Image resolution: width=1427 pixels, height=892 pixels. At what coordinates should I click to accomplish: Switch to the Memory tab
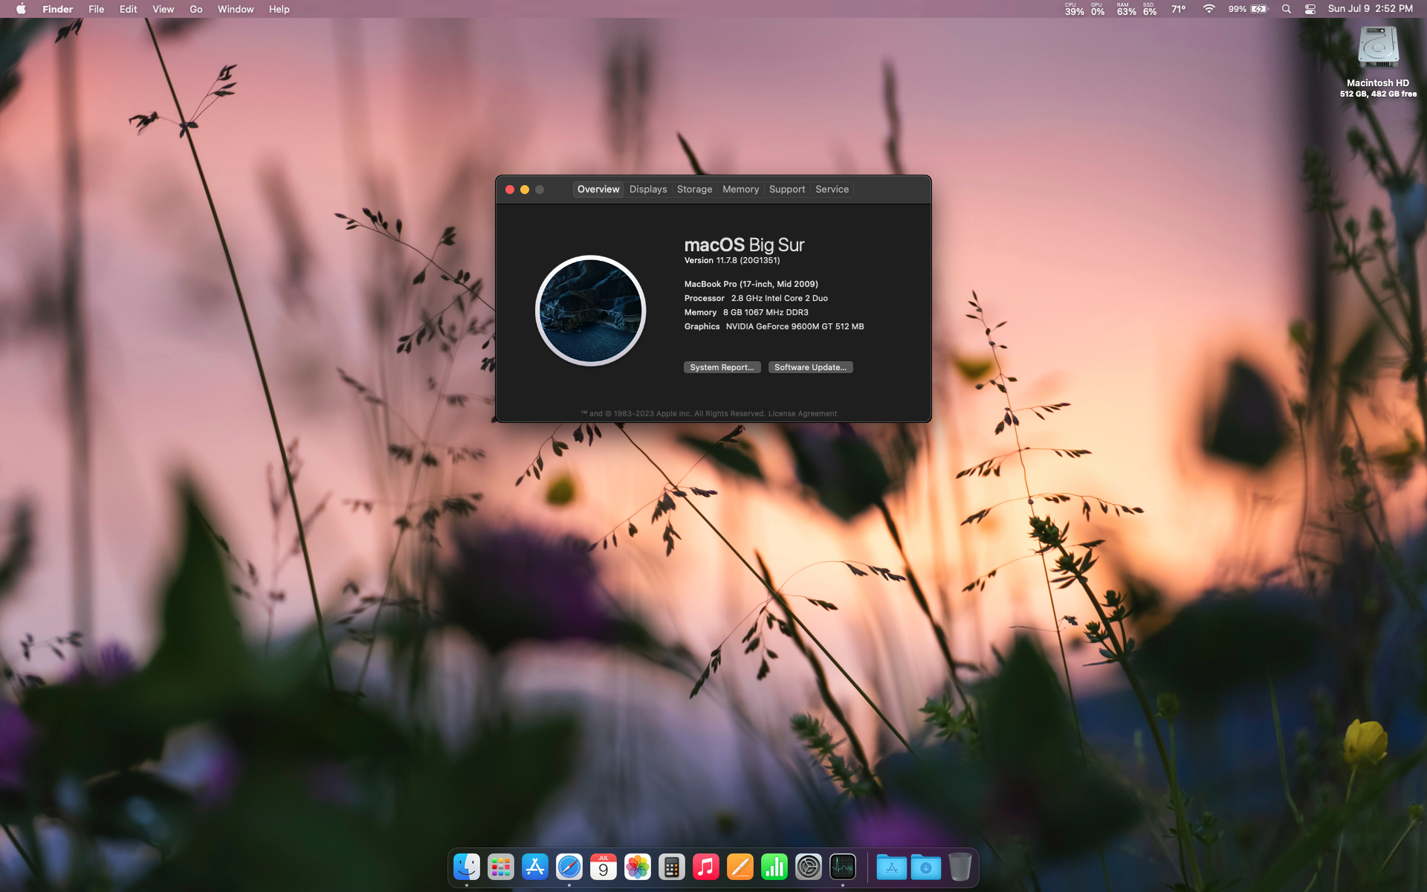[x=740, y=190]
